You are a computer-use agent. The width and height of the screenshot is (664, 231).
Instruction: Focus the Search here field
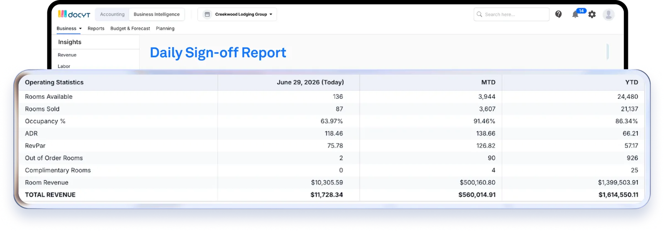[511, 14]
